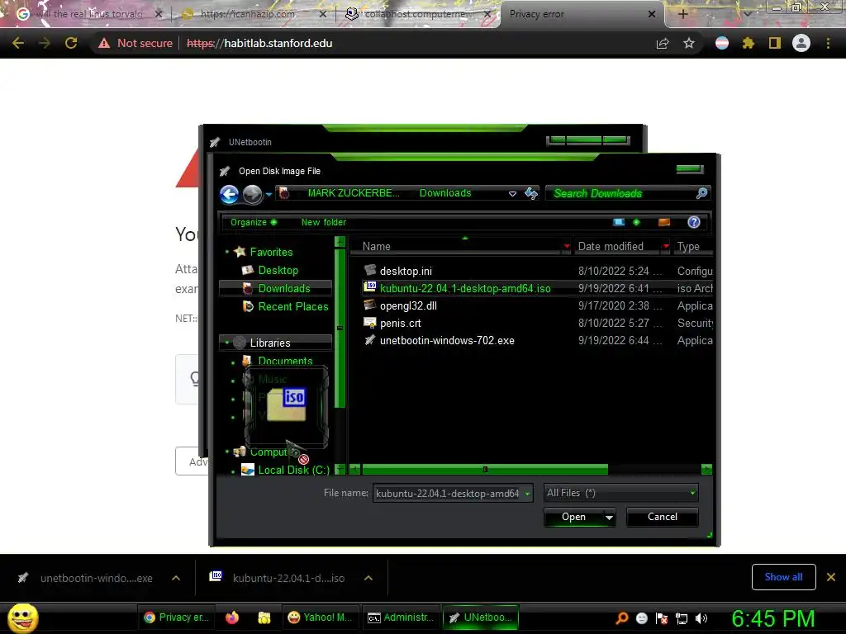Image resolution: width=846 pixels, height=634 pixels.
Task: Open the view options dropdown dot
Action: pyautogui.click(x=637, y=222)
